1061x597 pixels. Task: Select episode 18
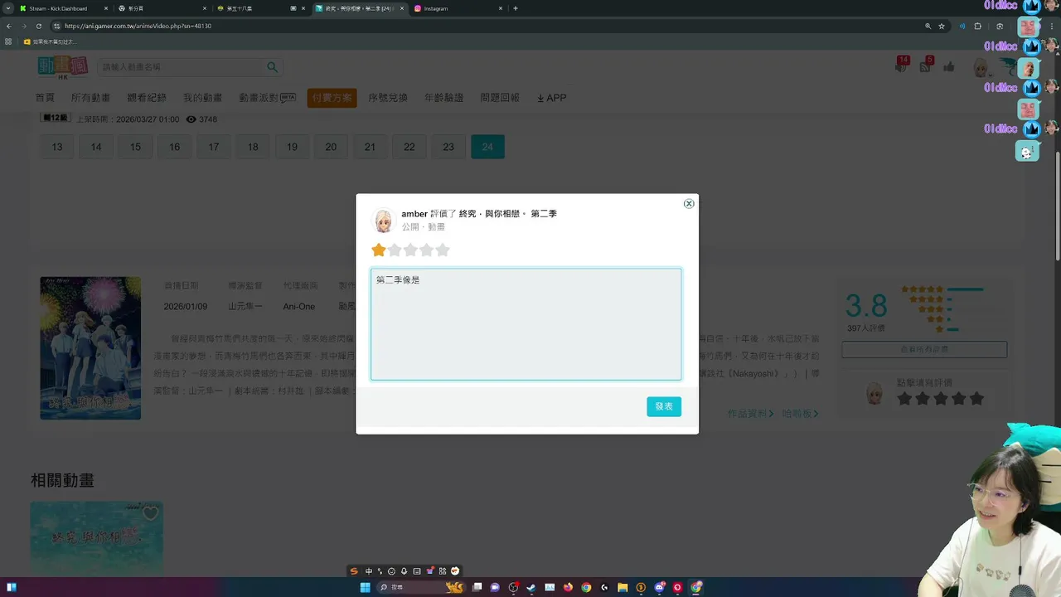click(253, 147)
